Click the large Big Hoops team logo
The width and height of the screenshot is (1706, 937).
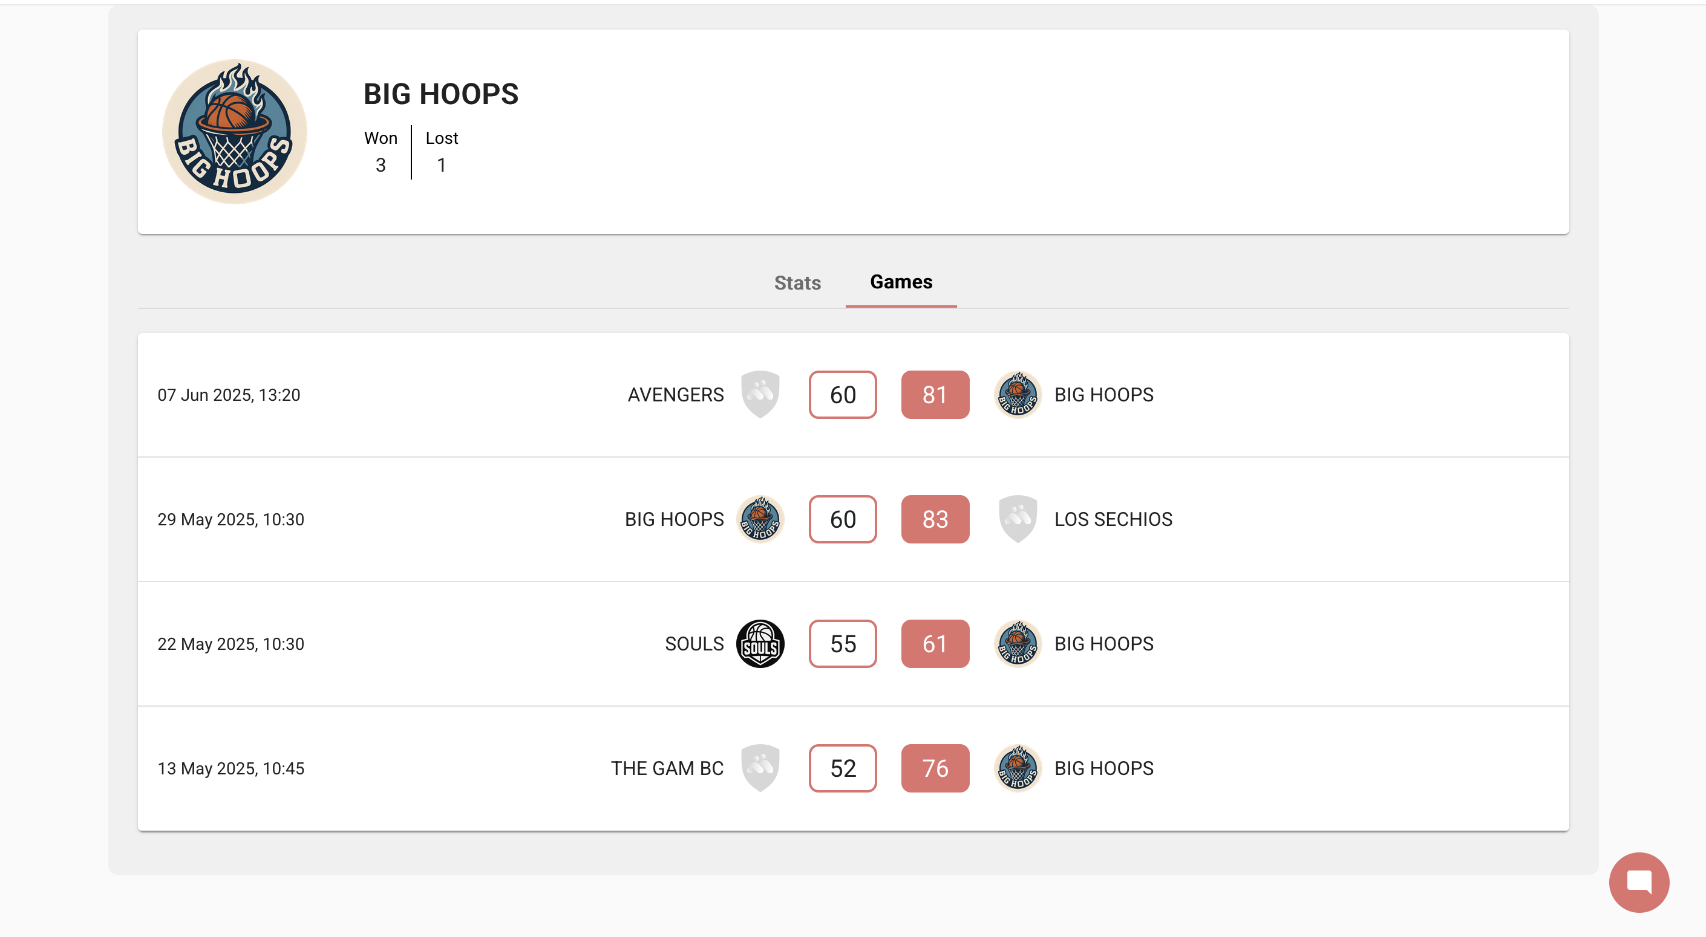pos(235,132)
